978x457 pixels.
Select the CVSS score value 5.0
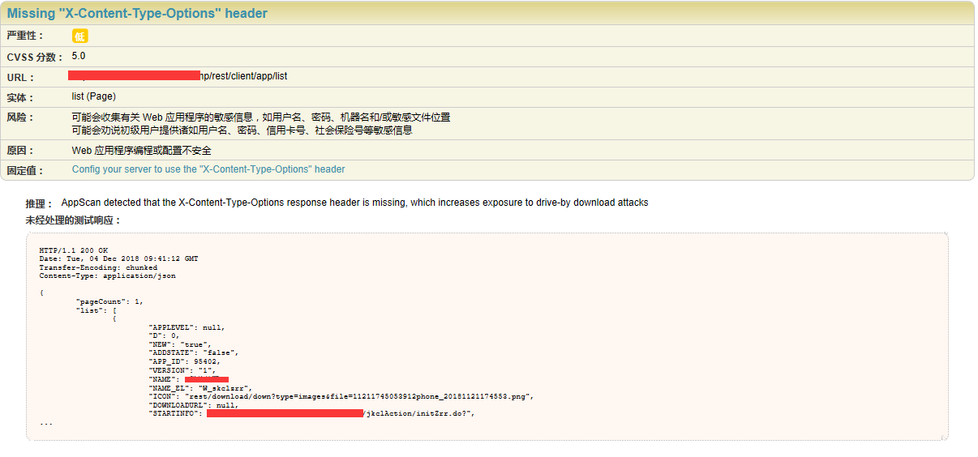(x=79, y=56)
